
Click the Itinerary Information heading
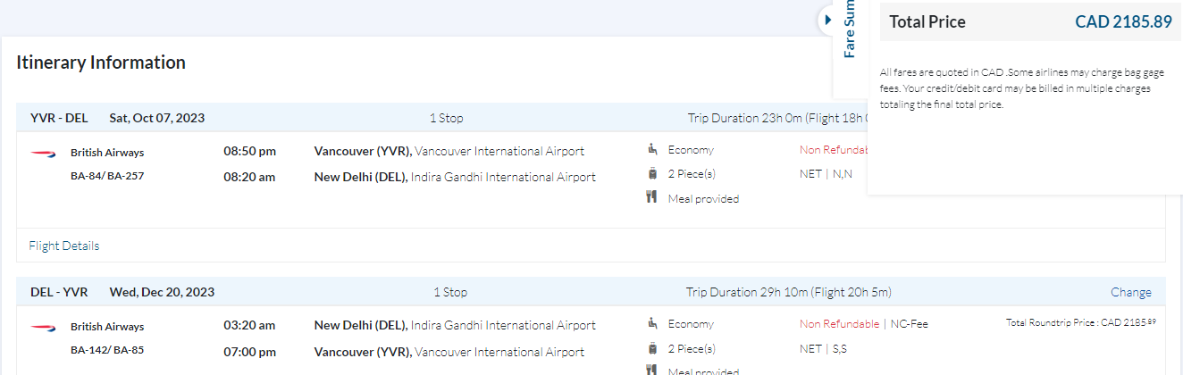[101, 62]
